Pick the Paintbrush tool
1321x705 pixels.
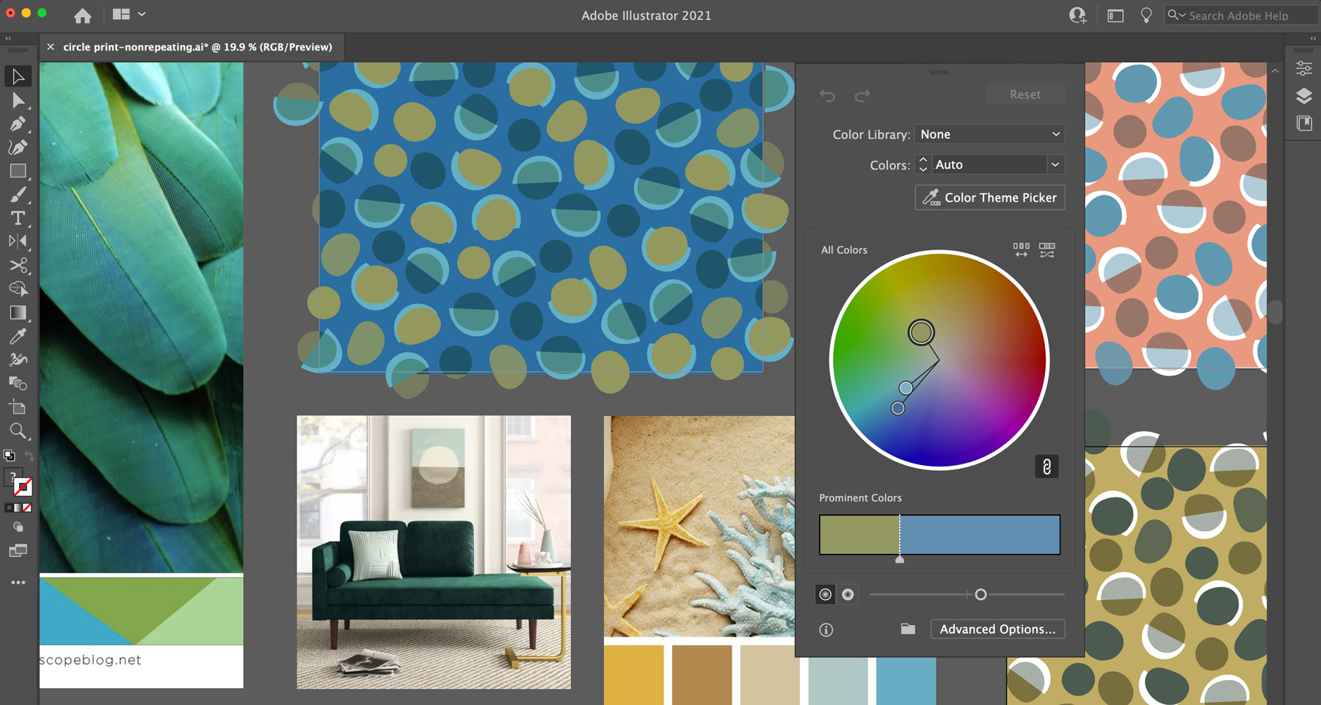tap(18, 193)
